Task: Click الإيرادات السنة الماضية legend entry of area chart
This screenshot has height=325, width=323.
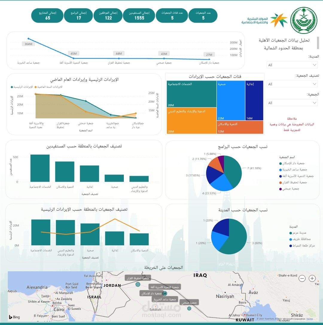Action: [x=48, y=87]
